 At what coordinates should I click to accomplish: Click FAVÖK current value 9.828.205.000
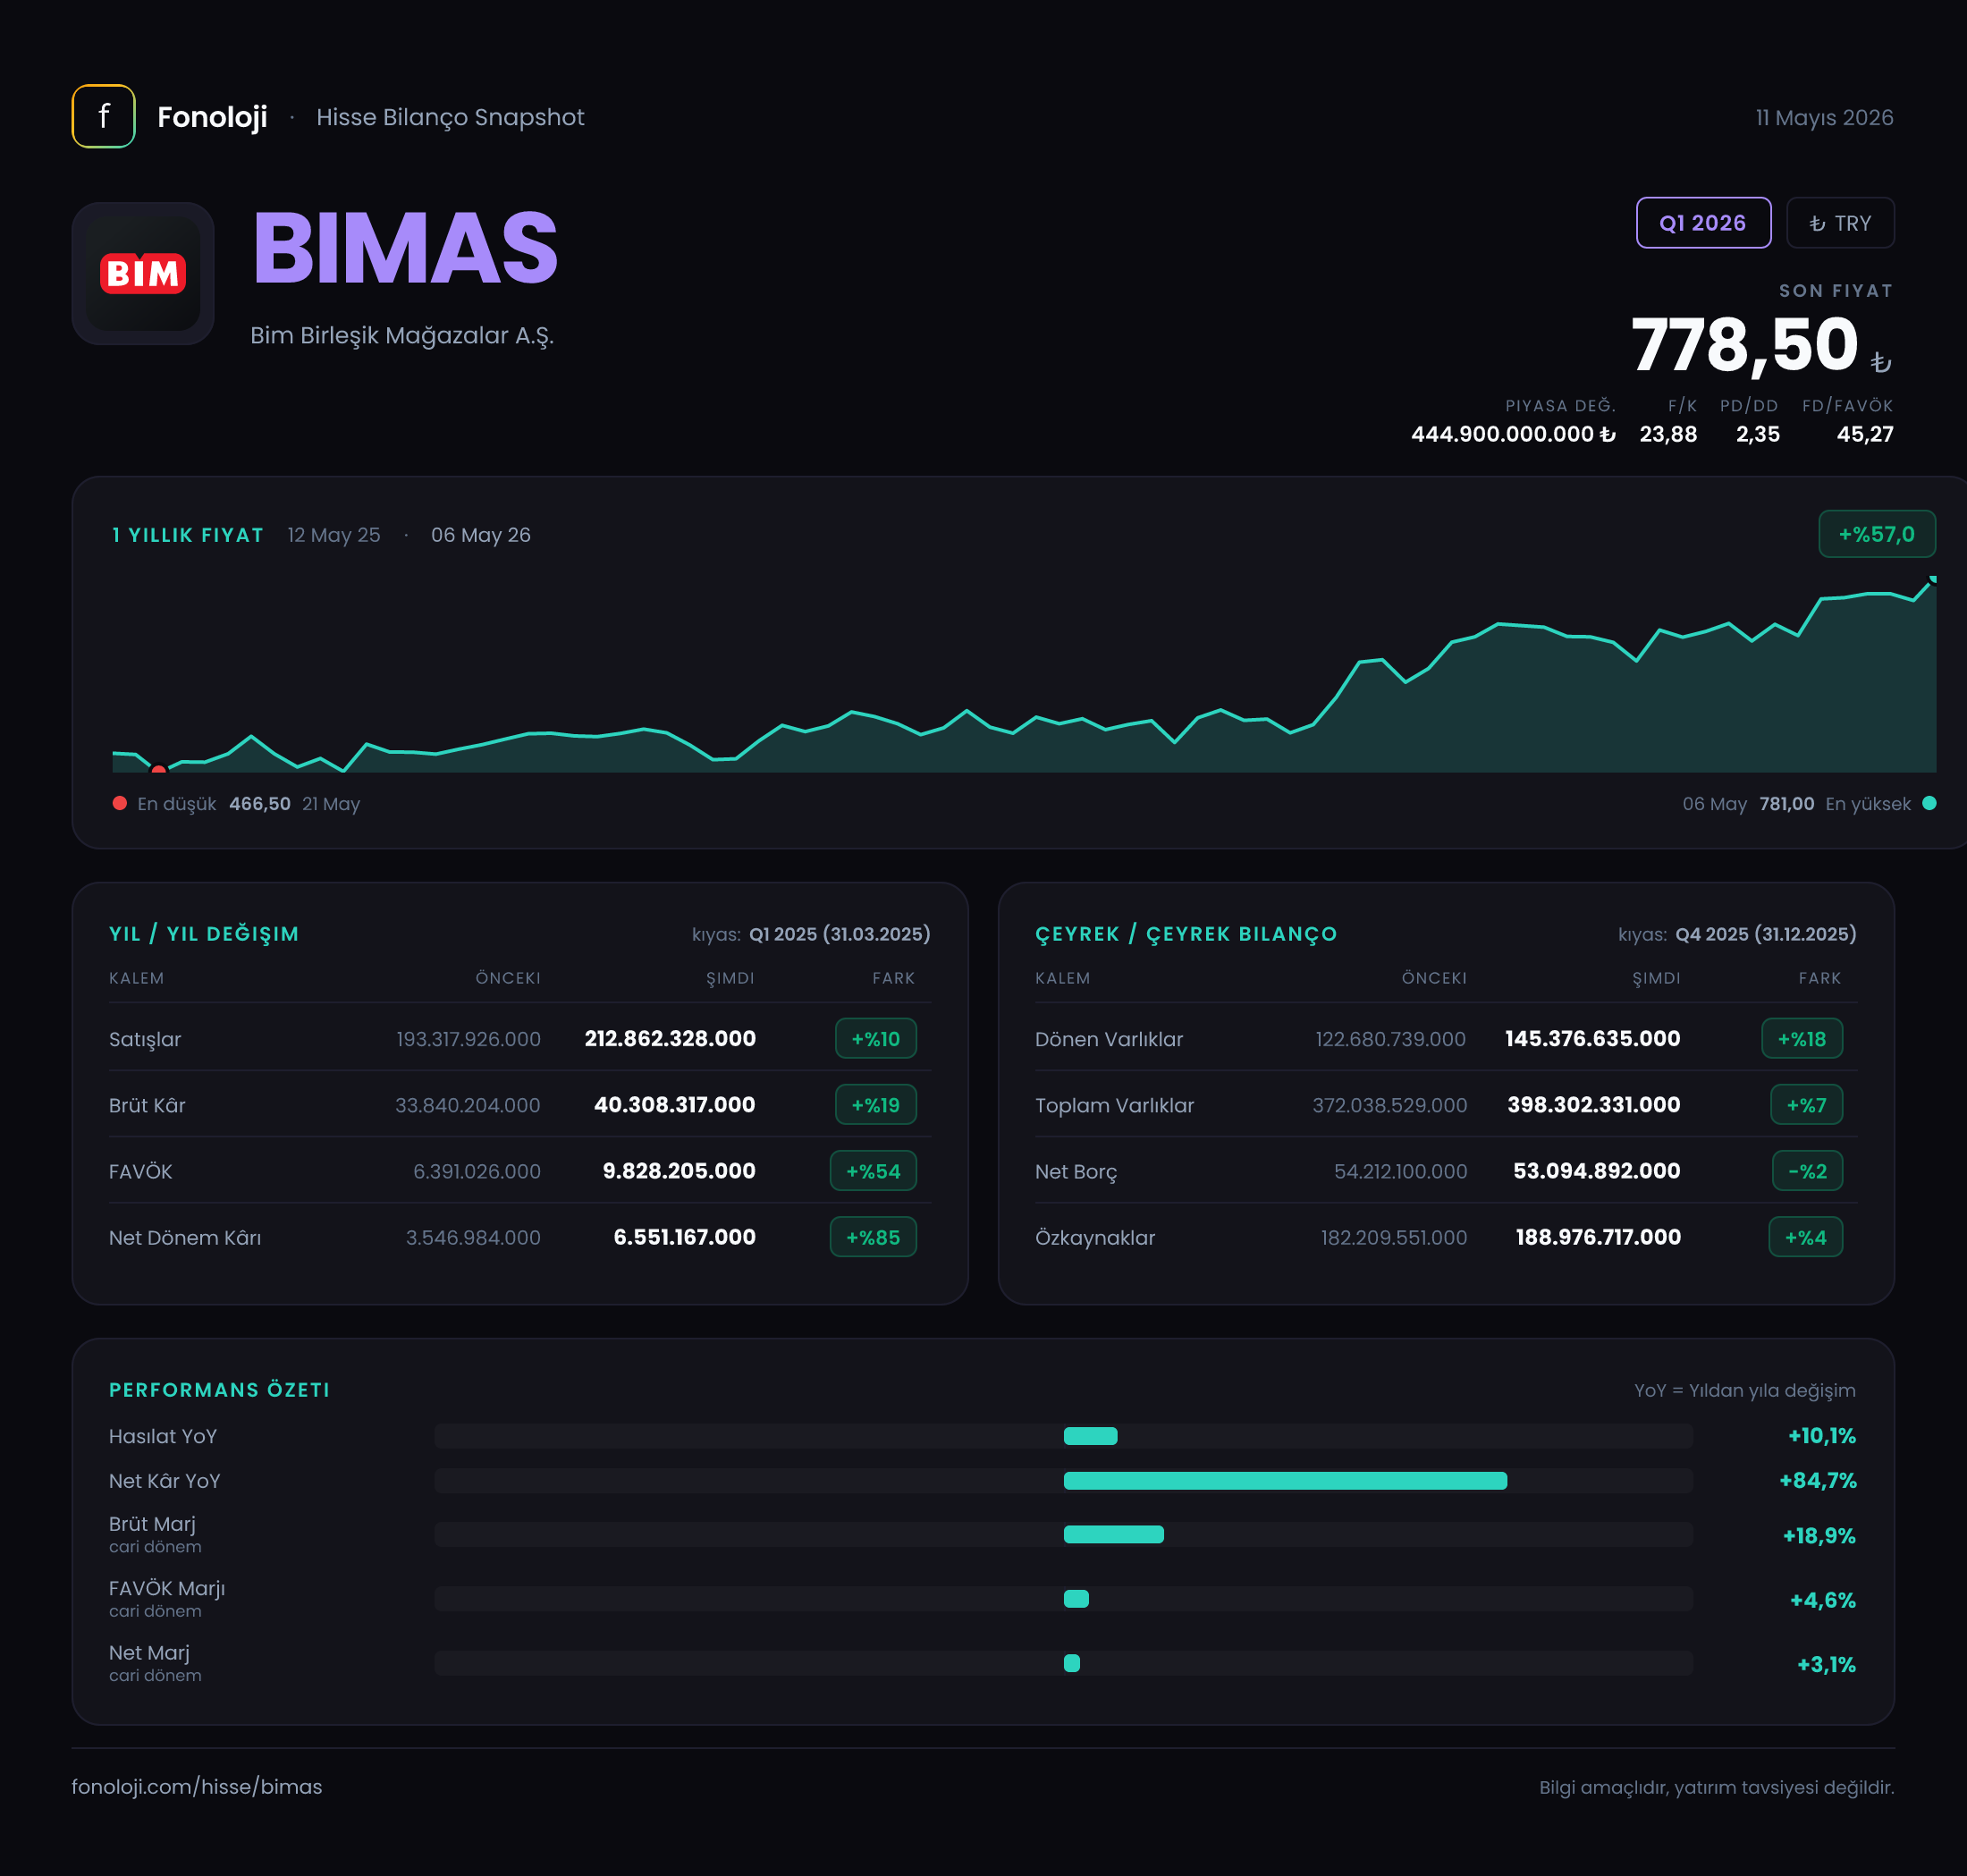679,1170
